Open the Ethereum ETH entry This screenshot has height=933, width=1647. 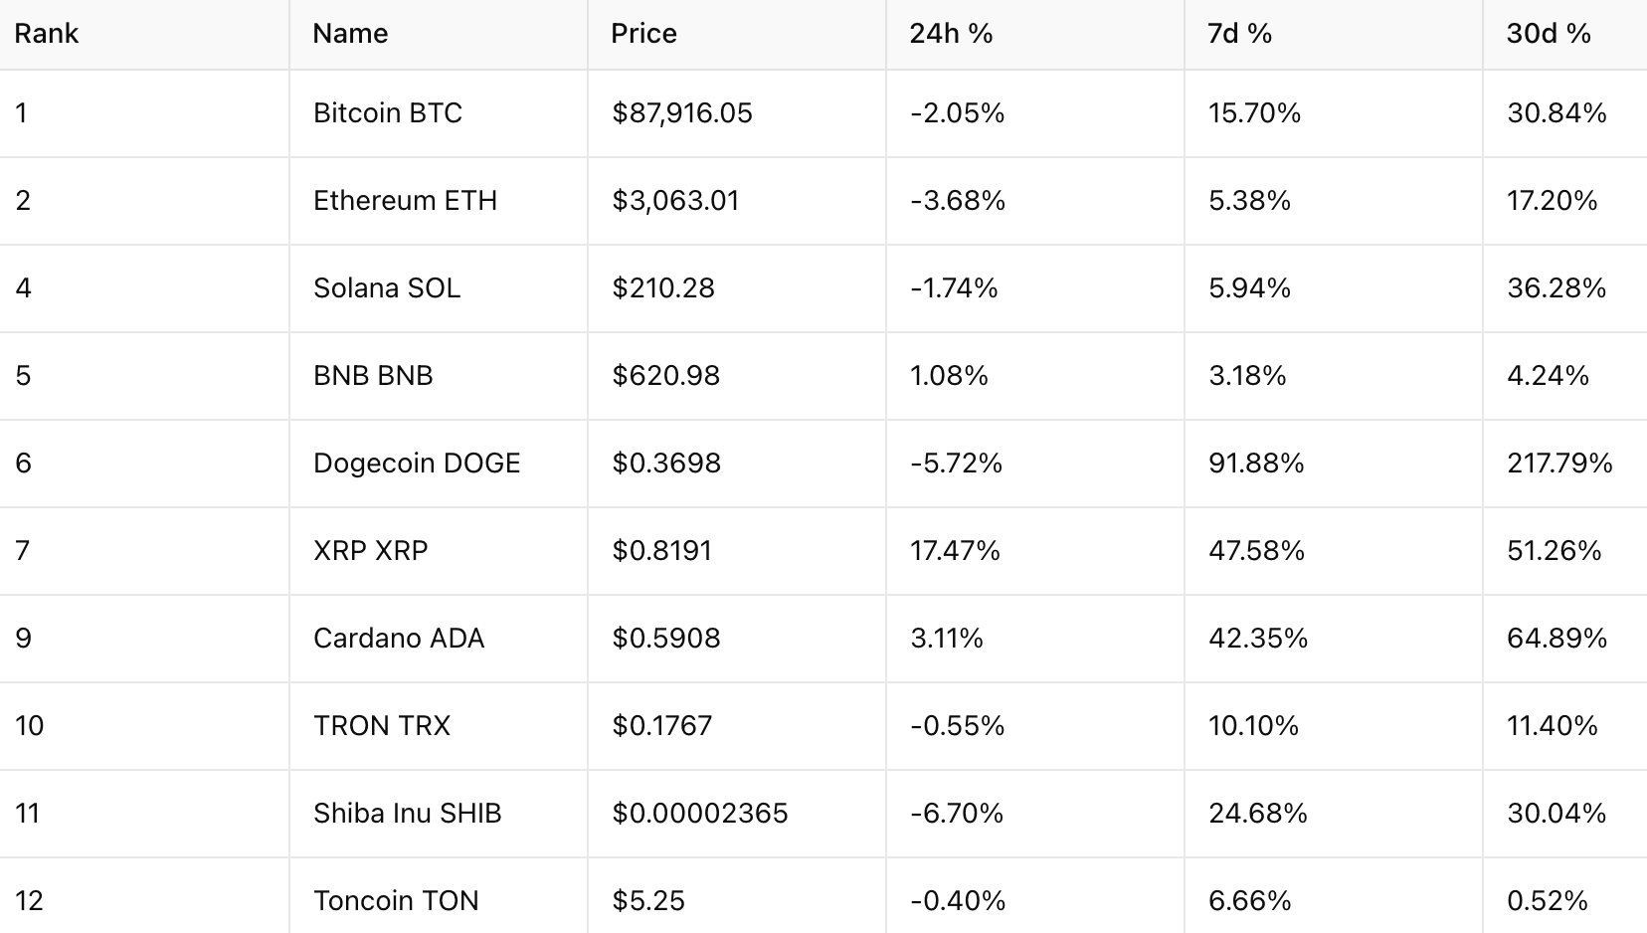coord(405,201)
